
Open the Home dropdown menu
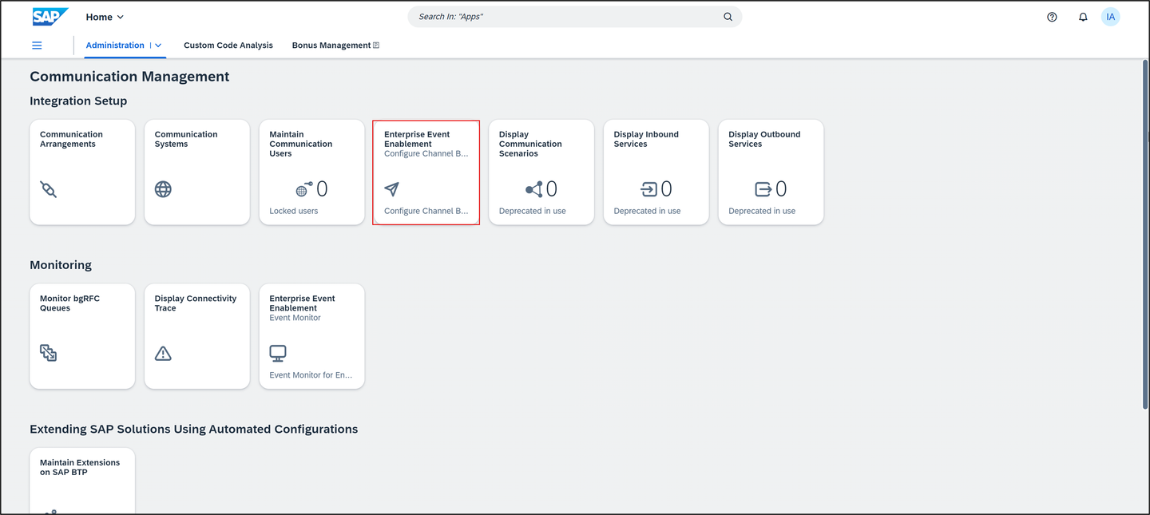[x=105, y=17]
